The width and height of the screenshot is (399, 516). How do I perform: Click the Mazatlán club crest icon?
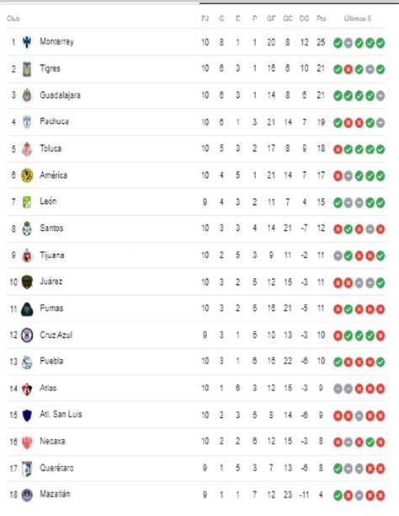point(27,495)
